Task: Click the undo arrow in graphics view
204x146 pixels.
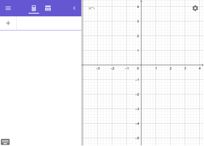Action: click(92, 8)
